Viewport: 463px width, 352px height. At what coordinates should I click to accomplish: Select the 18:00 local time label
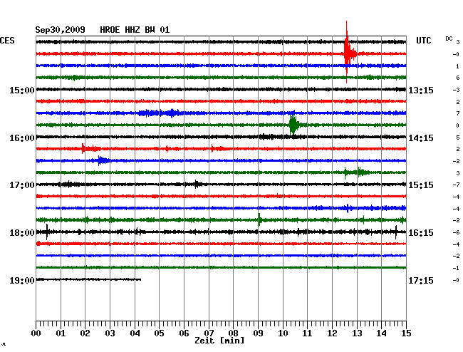pyautogui.click(x=22, y=233)
